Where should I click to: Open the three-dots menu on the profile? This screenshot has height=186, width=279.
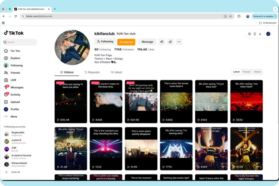(x=179, y=42)
